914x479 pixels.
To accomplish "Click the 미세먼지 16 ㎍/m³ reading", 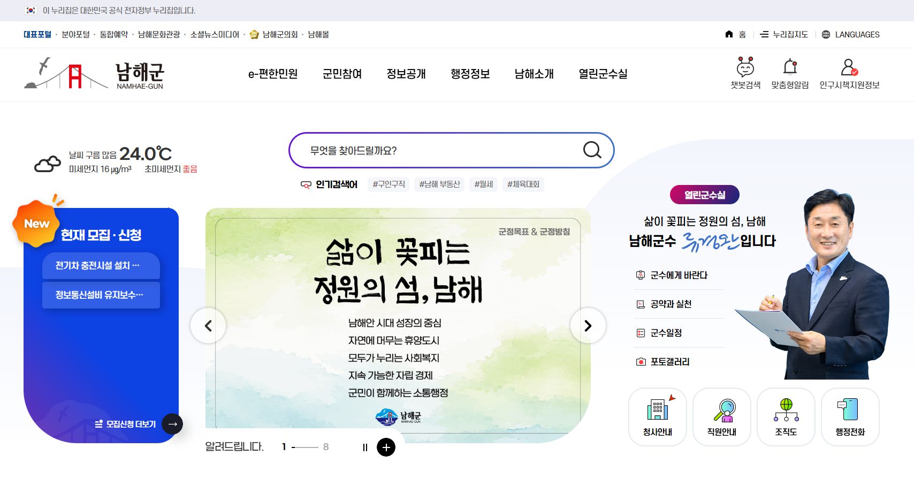I will (x=100, y=169).
